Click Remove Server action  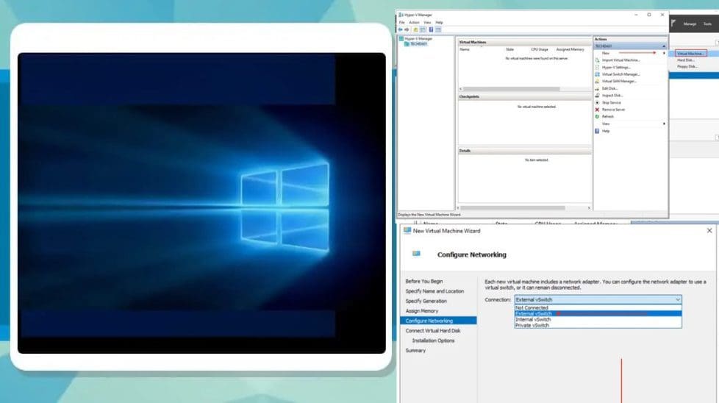613,110
